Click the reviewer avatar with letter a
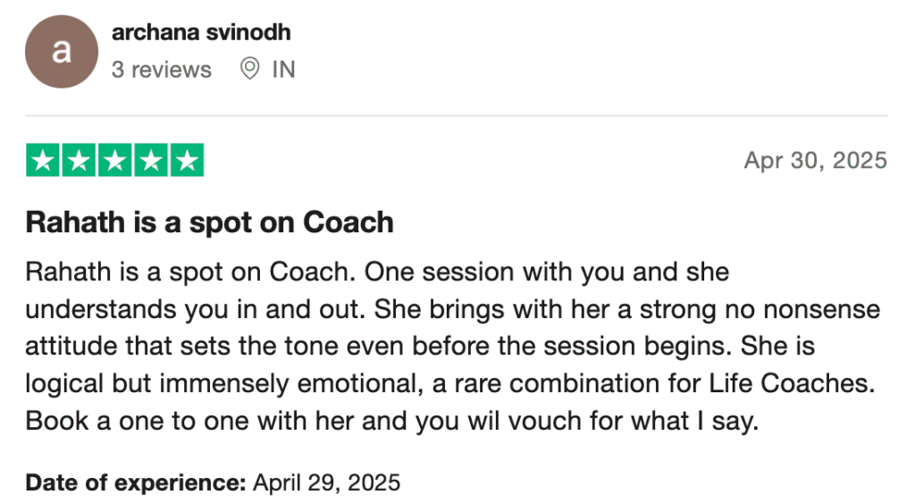Screen dimensions: 915x503 [61, 52]
